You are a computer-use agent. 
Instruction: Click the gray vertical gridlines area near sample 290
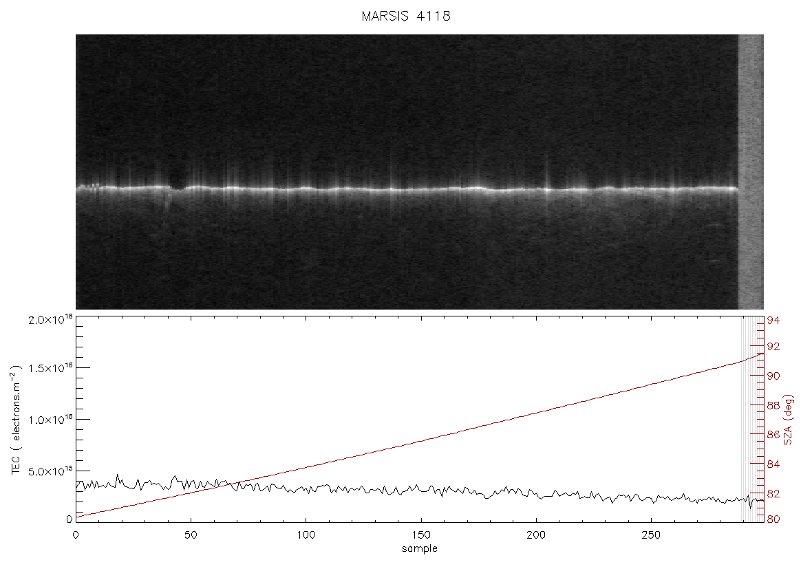click(752, 418)
